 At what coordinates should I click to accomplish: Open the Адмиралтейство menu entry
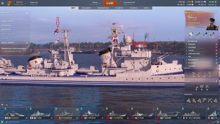click(x=15, y=12)
